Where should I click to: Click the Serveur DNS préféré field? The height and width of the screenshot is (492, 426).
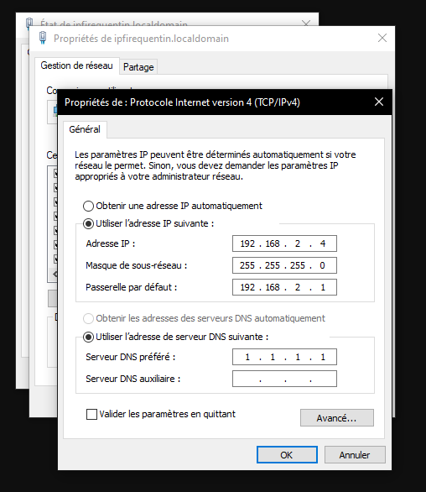tap(284, 357)
